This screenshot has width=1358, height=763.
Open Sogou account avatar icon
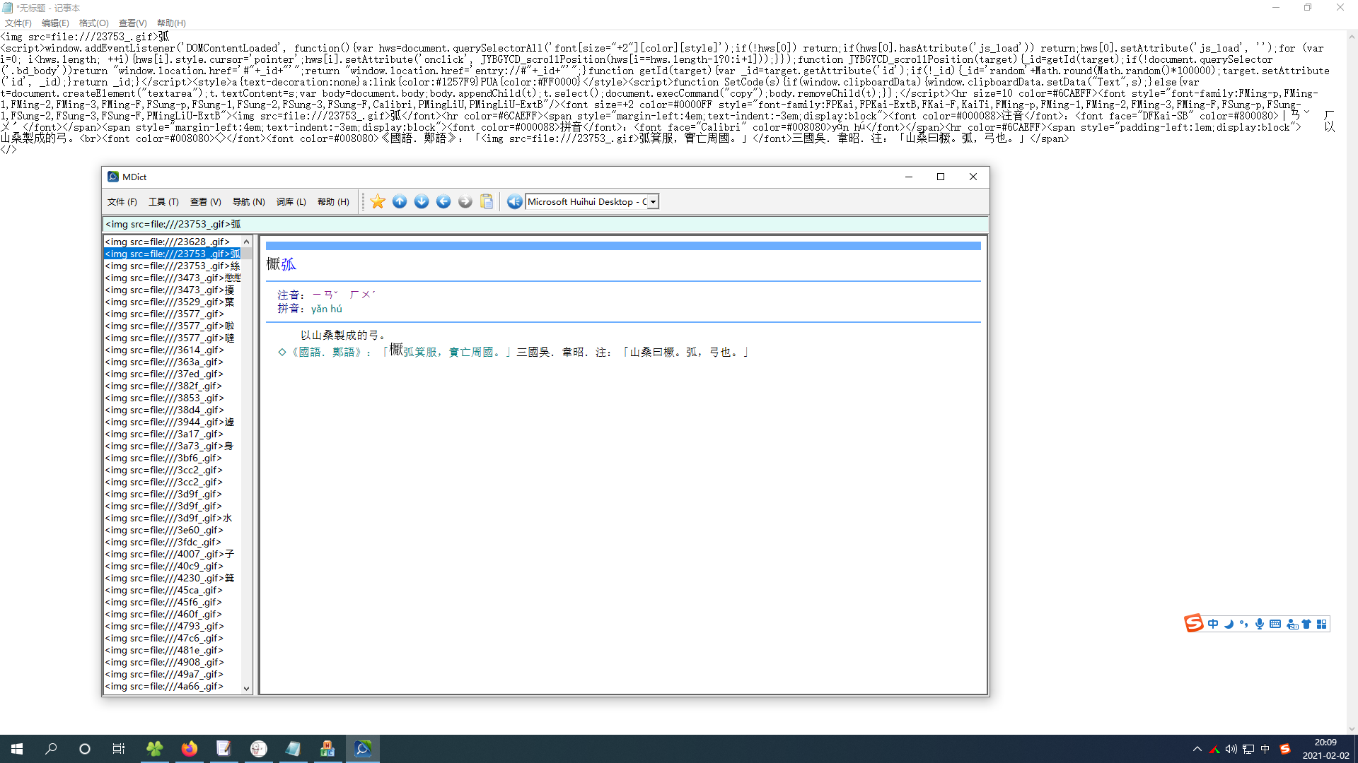pos(1292,625)
